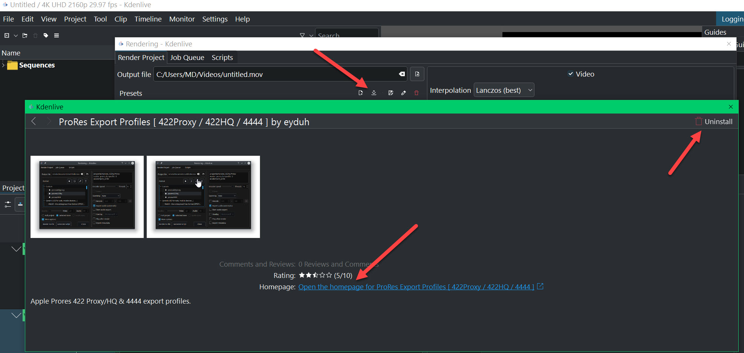This screenshot has width=744, height=353.
Task: Click the highlighted icon beside the sliders icon
Action: [20, 204]
